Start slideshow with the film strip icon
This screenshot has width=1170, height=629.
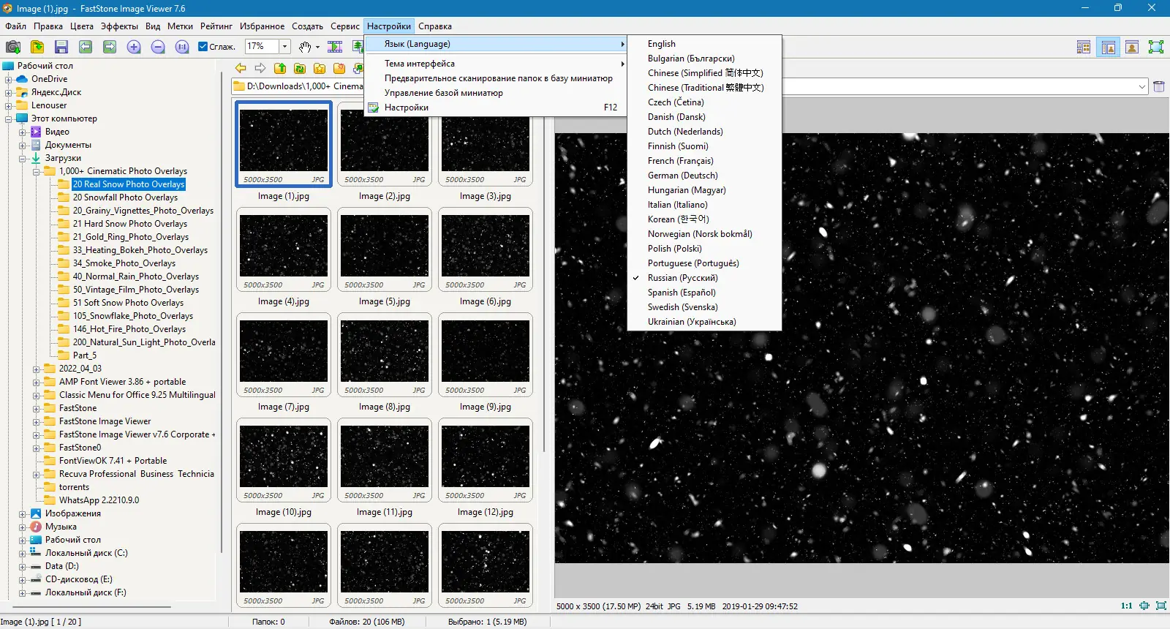click(x=335, y=47)
